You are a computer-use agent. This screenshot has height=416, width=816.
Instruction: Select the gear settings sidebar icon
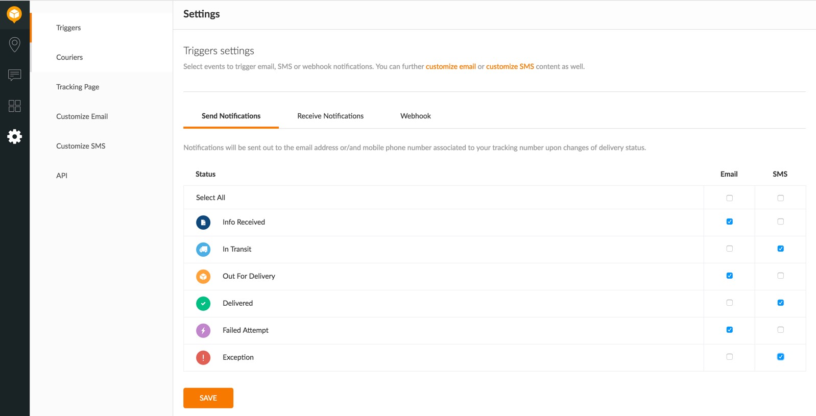click(x=14, y=136)
